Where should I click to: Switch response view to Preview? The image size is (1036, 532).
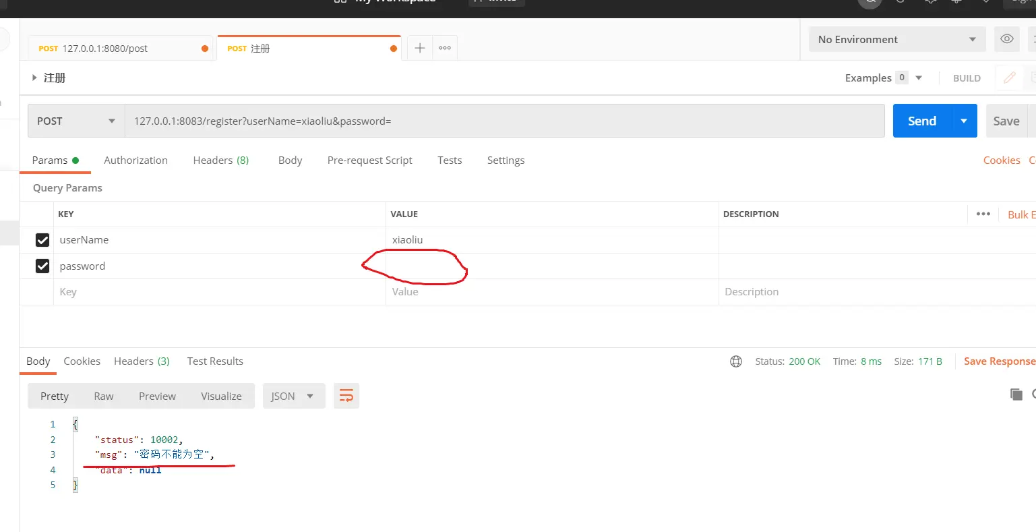pos(157,396)
